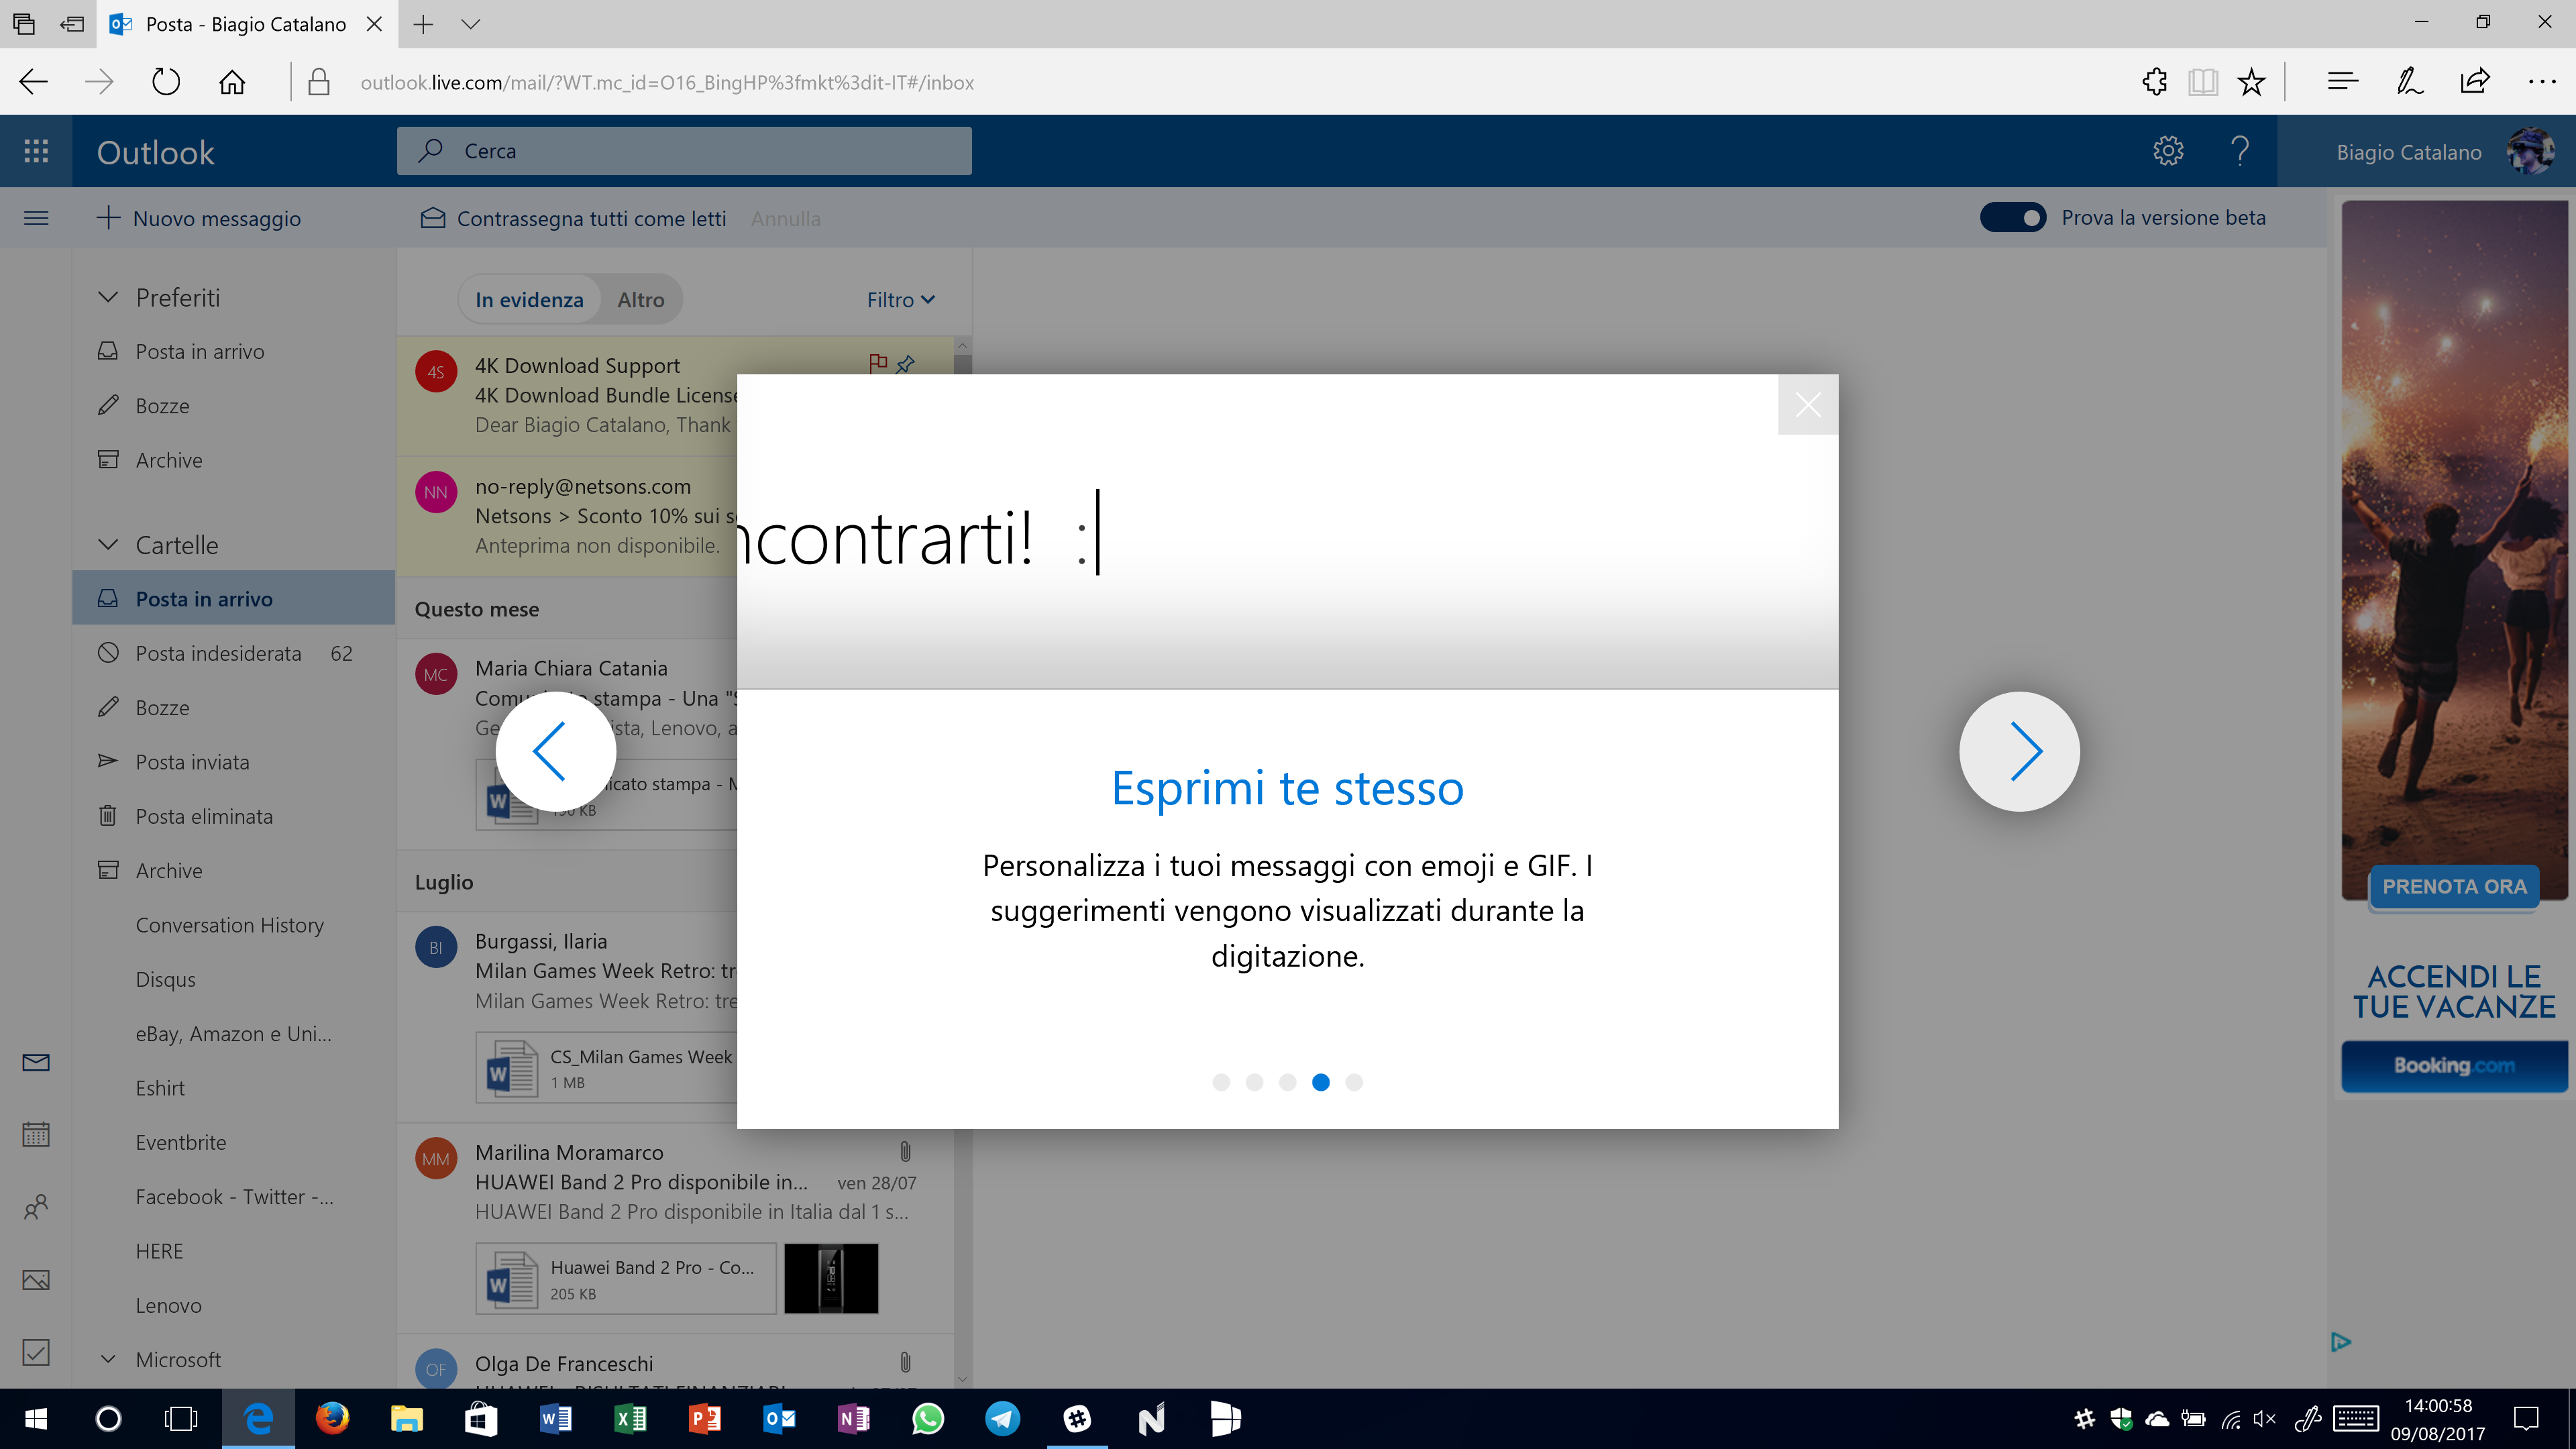Open the Tasks module icon
Viewport: 2576px width, 1449px height.
click(x=36, y=1352)
